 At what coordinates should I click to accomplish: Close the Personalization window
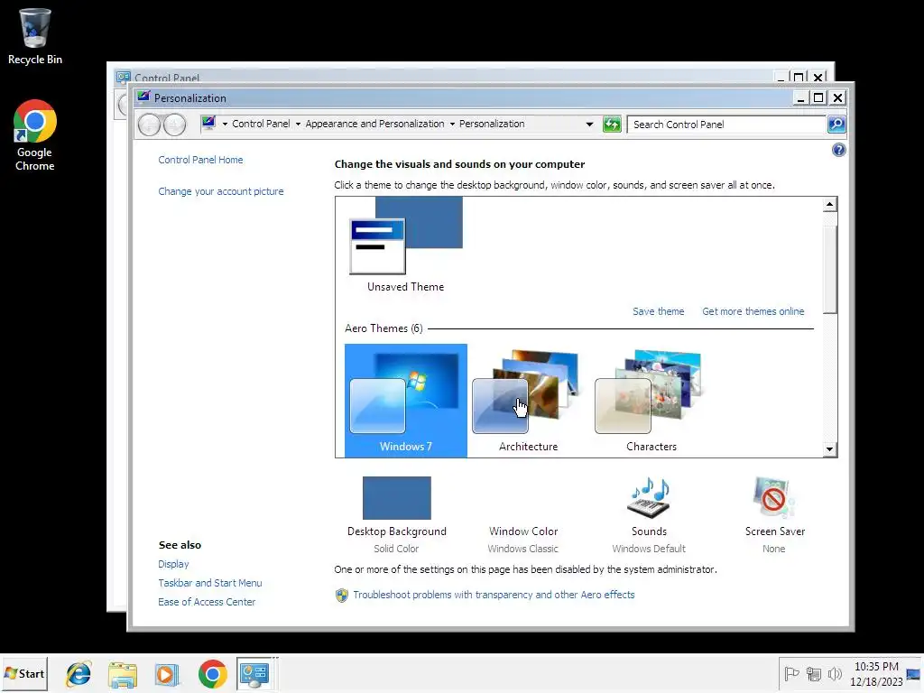tap(837, 97)
